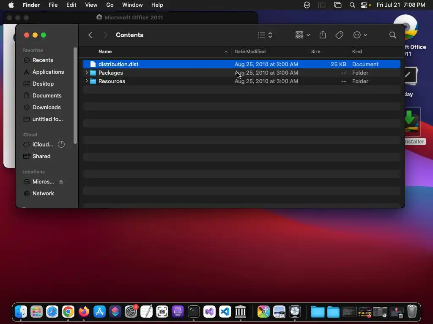The image size is (433, 324).
Task: Open iCloud Drive in the sidebar
Action: 43,144
